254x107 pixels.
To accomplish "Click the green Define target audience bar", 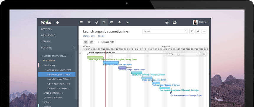I will click(x=95, y=57).
